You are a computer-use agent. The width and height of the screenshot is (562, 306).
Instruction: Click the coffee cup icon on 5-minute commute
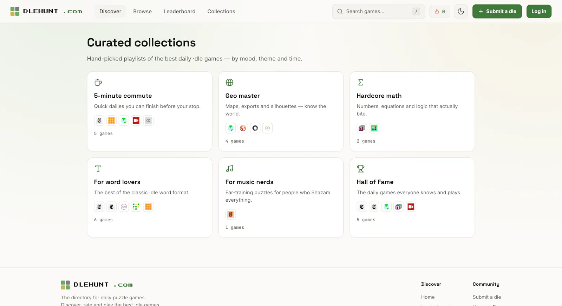98,82
